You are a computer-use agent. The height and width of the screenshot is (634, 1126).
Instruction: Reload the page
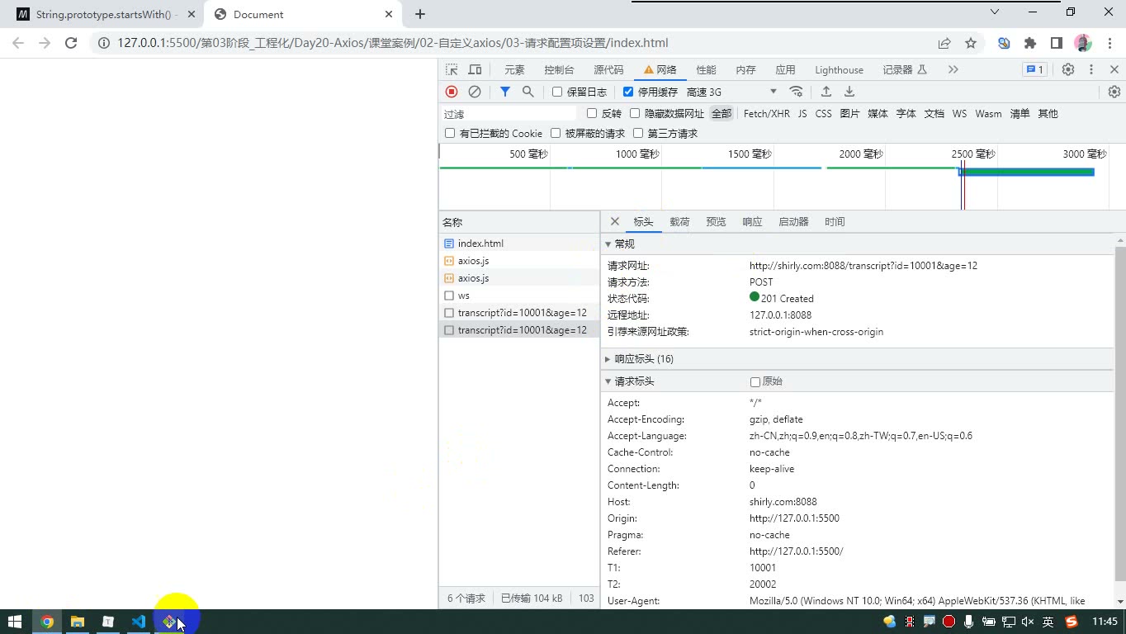pos(71,43)
